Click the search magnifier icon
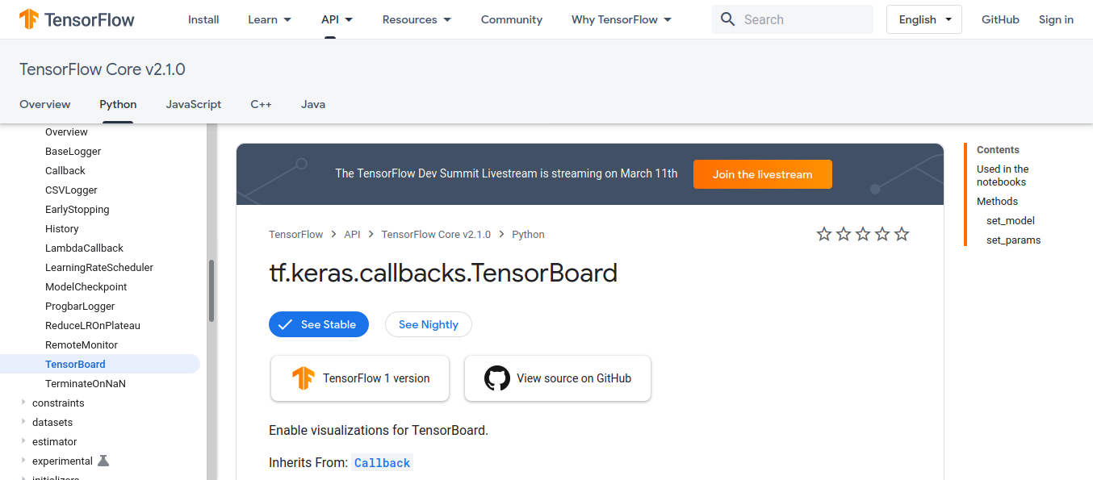 727,19
